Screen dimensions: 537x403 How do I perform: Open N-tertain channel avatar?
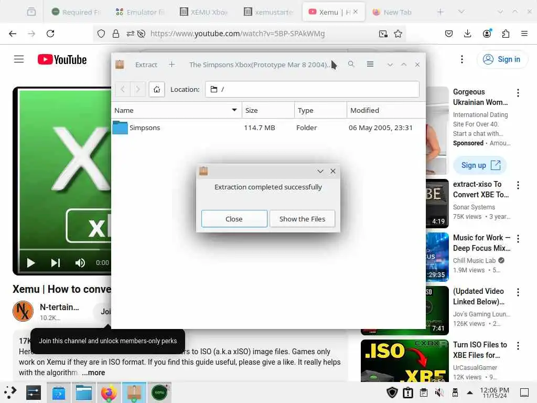(x=23, y=311)
